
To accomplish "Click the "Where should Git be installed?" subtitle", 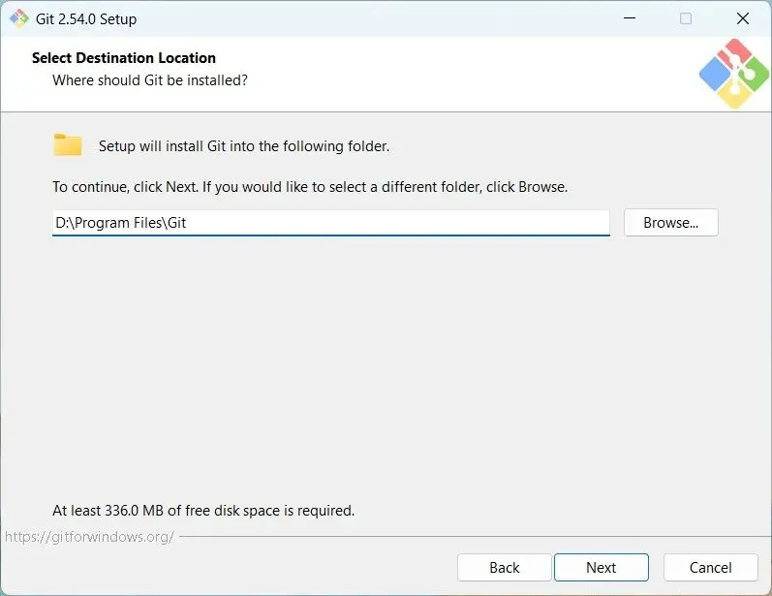I will point(150,79).
